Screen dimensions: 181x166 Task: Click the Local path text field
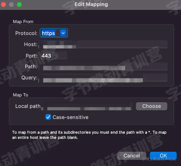[x=87, y=106]
